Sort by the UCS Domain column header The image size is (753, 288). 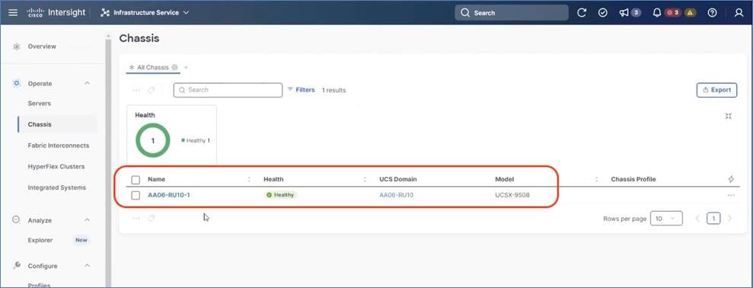pos(398,179)
